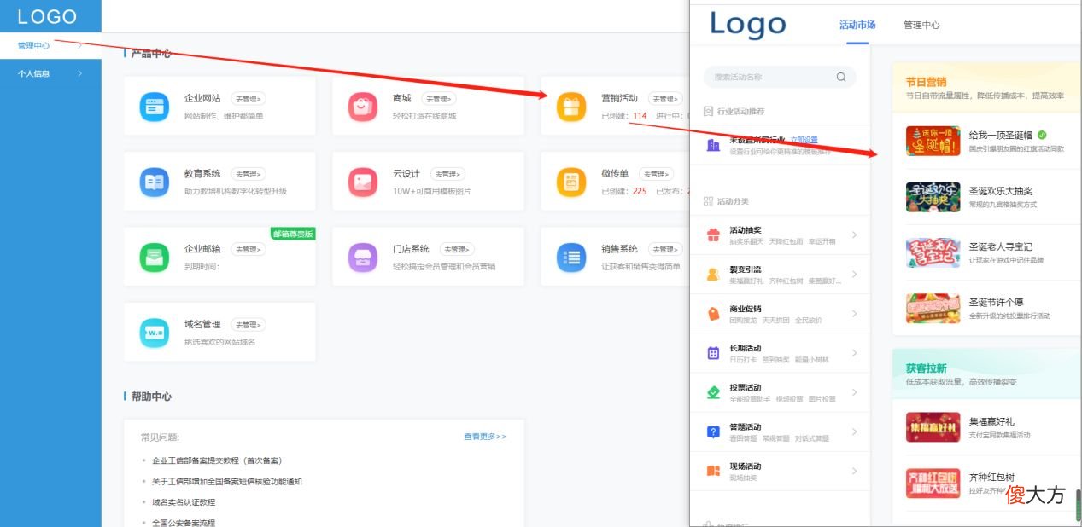Click 去管理 button for 云设计
Image resolution: width=1082 pixels, height=527 pixels.
(447, 174)
